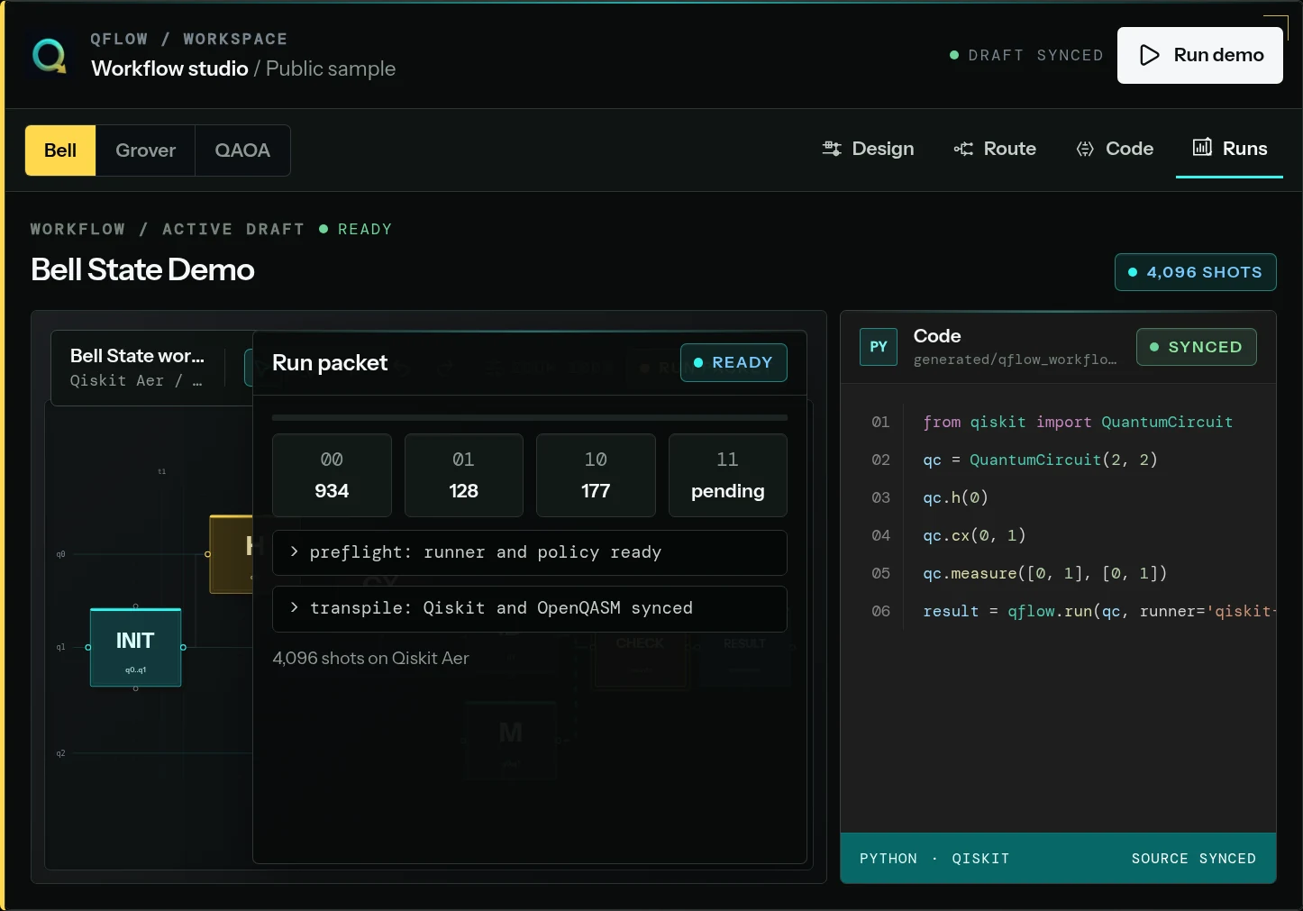
Task: Open the Design view
Action: [x=868, y=149]
